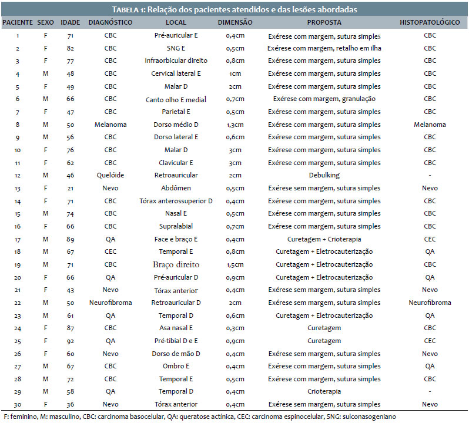
Task: Click the 'Crioterapia' proposal cell in row 29
Action: 324,392
